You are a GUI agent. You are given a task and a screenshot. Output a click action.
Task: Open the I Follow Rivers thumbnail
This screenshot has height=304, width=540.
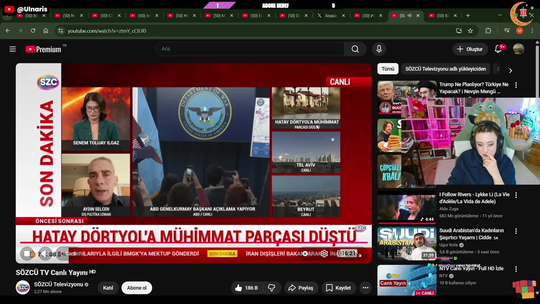407,207
